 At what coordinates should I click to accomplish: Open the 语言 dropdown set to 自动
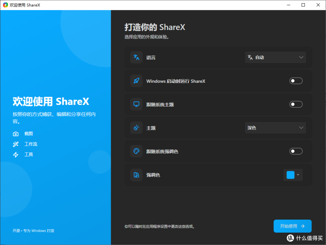click(x=276, y=57)
